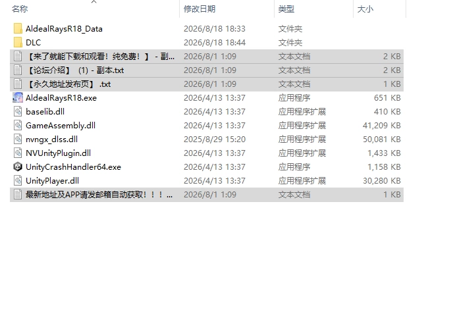Viewport: 453px width, 333px height.
Task: Click the nvngx_dlss.dll file icon
Action: 18,140
